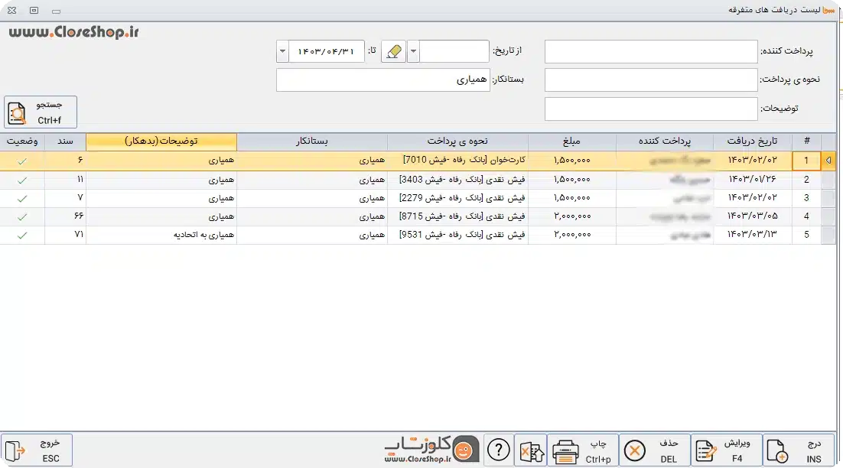The width and height of the screenshot is (843, 468).
Task: Click the خروج ESC exit button
Action: 37,450
